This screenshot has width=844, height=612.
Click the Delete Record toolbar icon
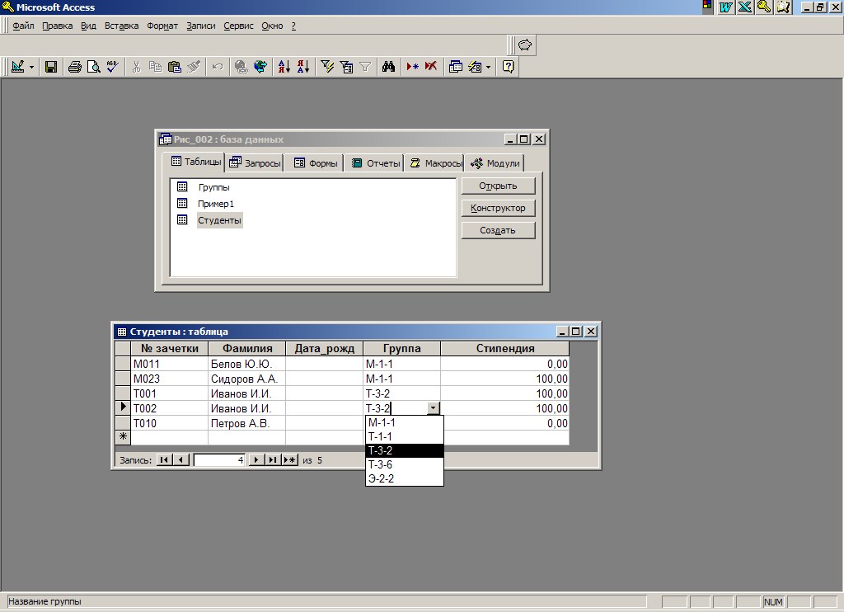tap(431, 67)
